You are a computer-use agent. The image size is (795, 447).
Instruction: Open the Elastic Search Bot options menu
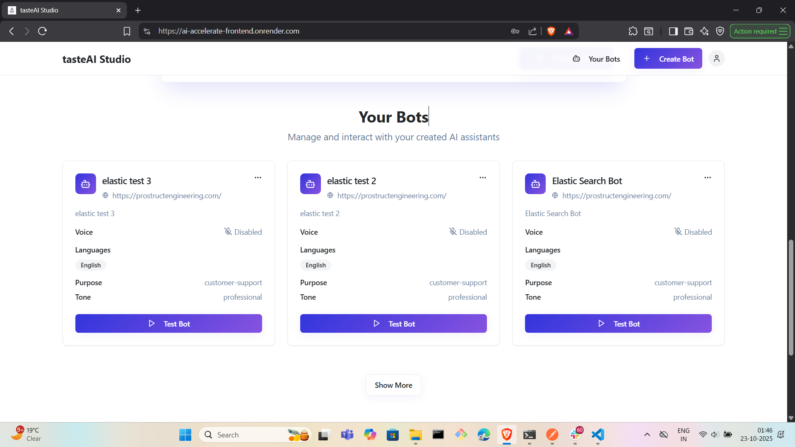pos(707,178)
